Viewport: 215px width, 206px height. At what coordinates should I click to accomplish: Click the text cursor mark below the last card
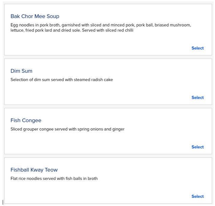coord(3,202)
